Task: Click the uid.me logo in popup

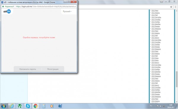Action: pyautogui.click(x=7, y=12)
